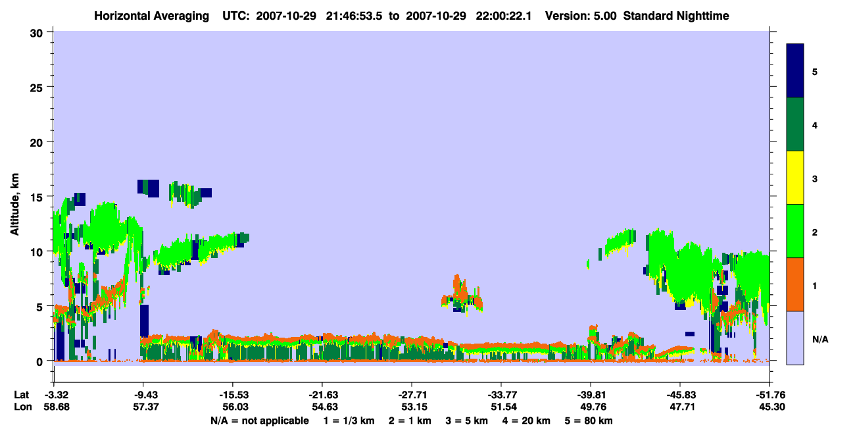
Task: Click the '1 = 1/3 km' legend entry
Action: (x=349, y=420)
